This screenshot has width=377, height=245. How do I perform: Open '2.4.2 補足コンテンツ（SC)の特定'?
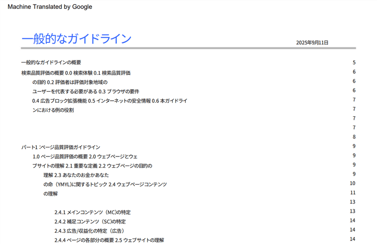pos(90,222)
